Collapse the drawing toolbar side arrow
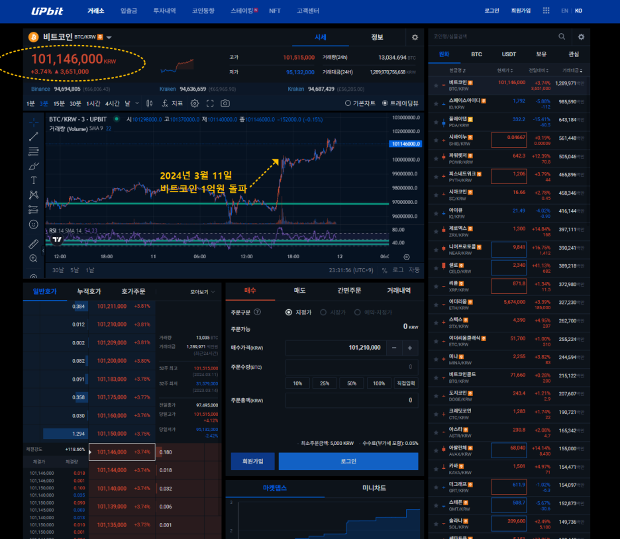This screenshot has width=620, height=539. click(x=43, y=250)
